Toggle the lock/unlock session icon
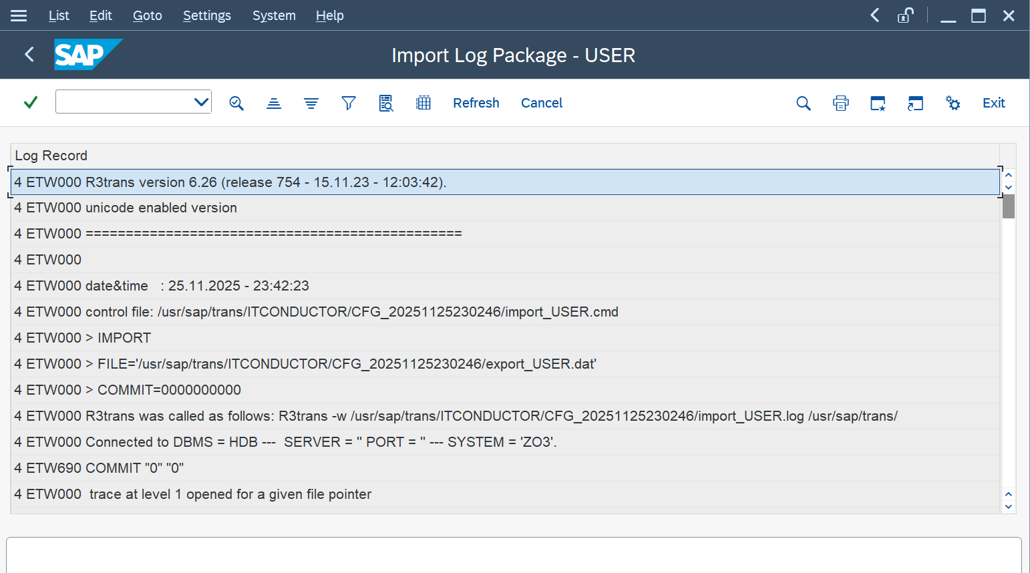The width and height of the screenshot is (1030, 573). [x=906, y=15]
